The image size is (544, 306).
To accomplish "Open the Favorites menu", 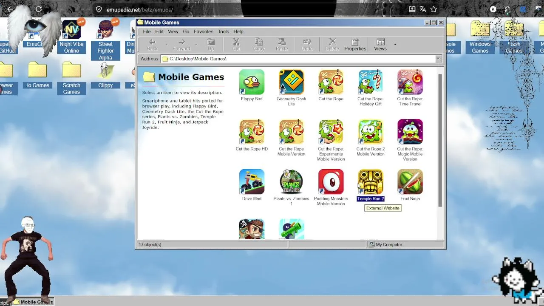I will (204, 31).
